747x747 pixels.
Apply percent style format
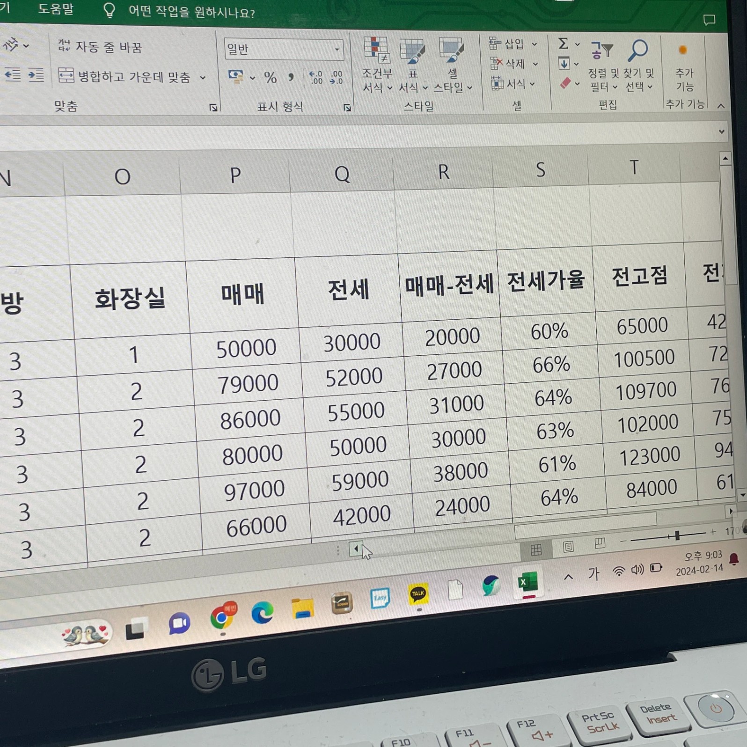(x=270, y=77)
